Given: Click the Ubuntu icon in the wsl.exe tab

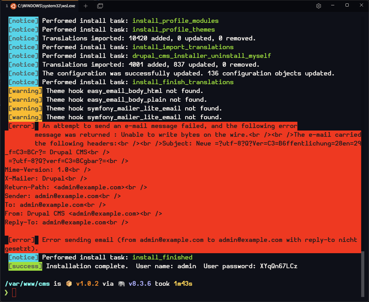Looking at the screenshot, I should click(x=13, y=6).
